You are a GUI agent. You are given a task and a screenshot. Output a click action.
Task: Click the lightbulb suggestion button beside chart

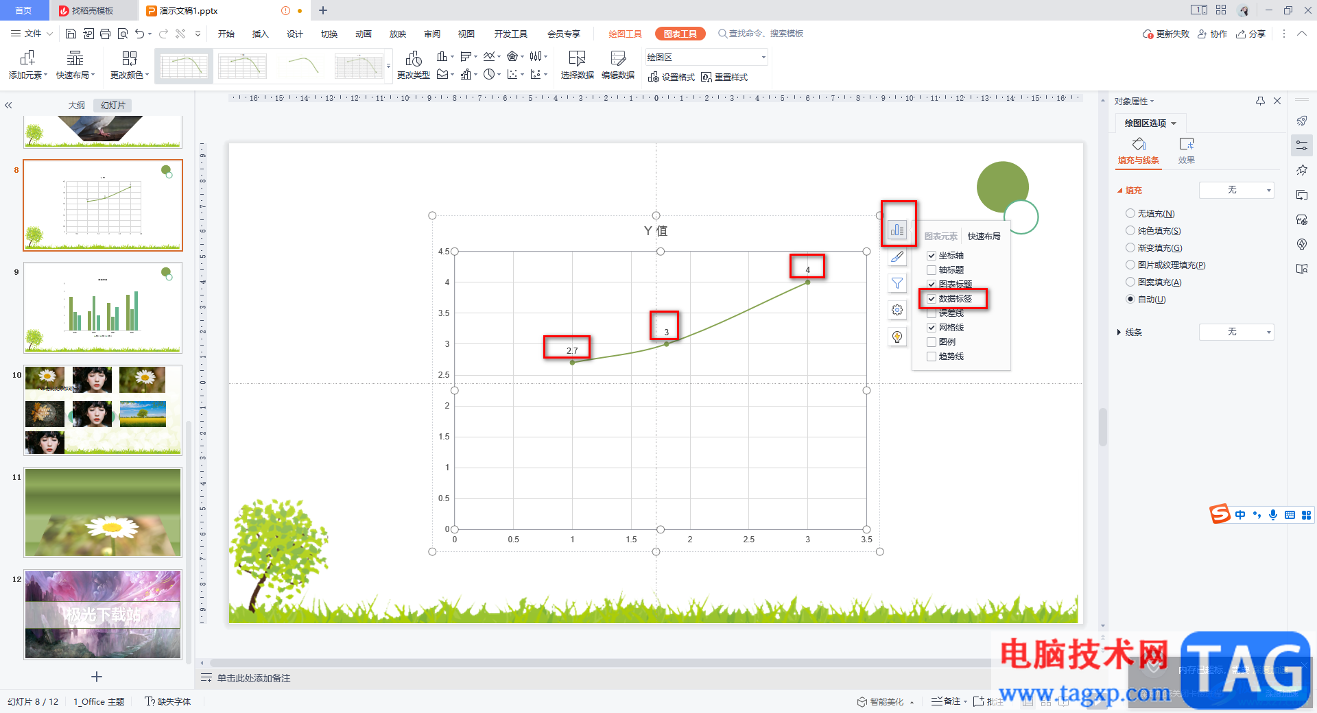(x=897, y=337)
